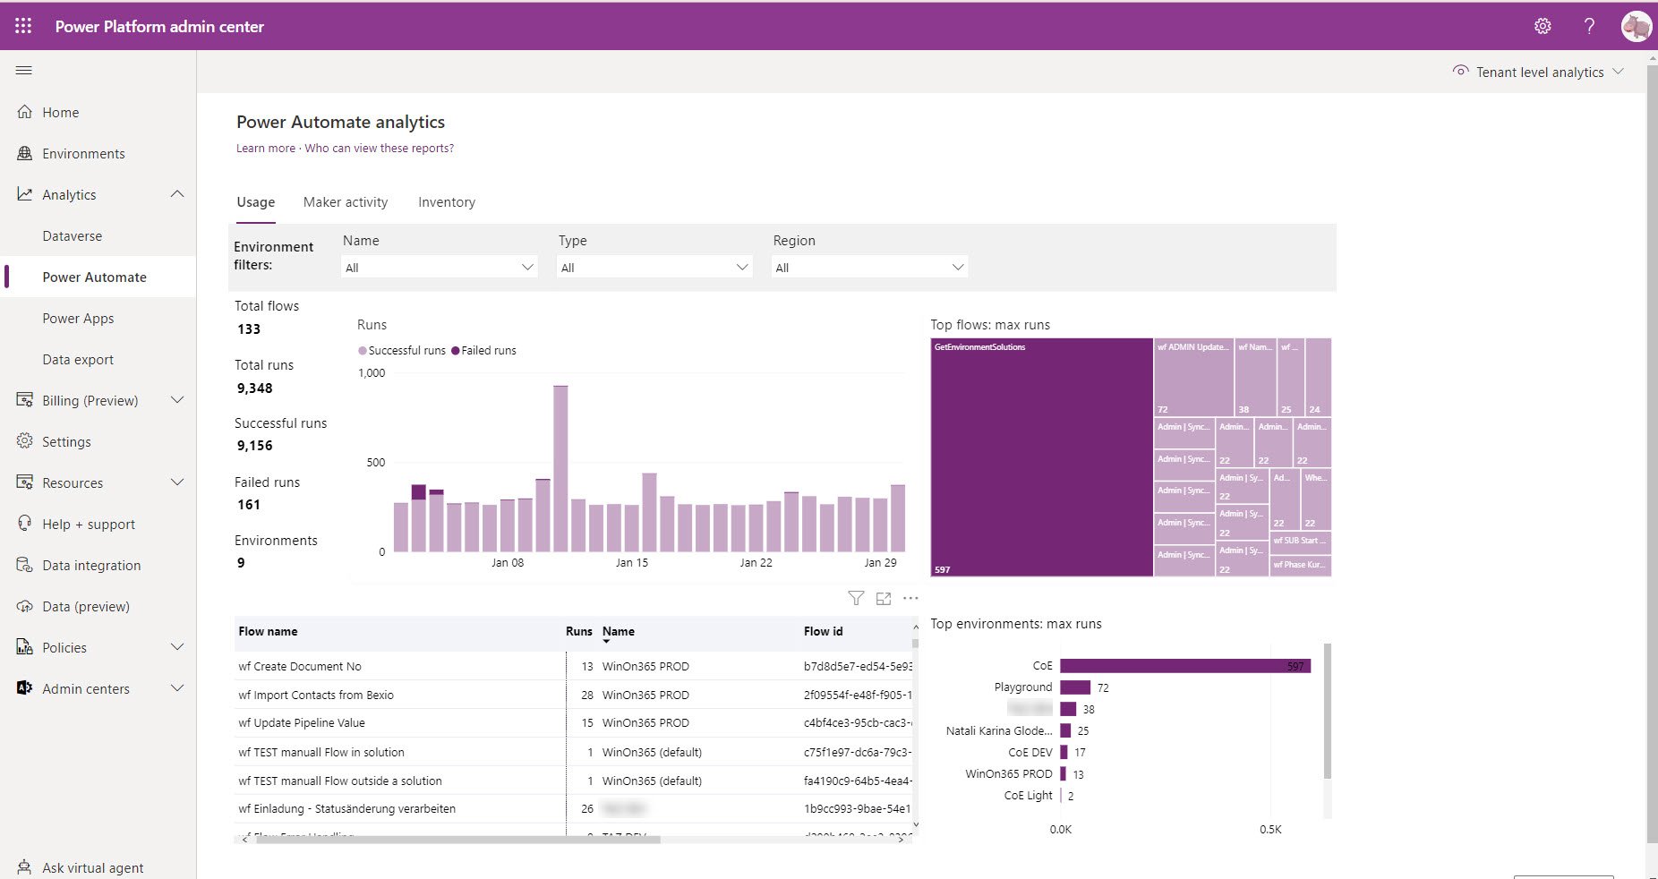Click the page vertical scrollbar

1652,453
